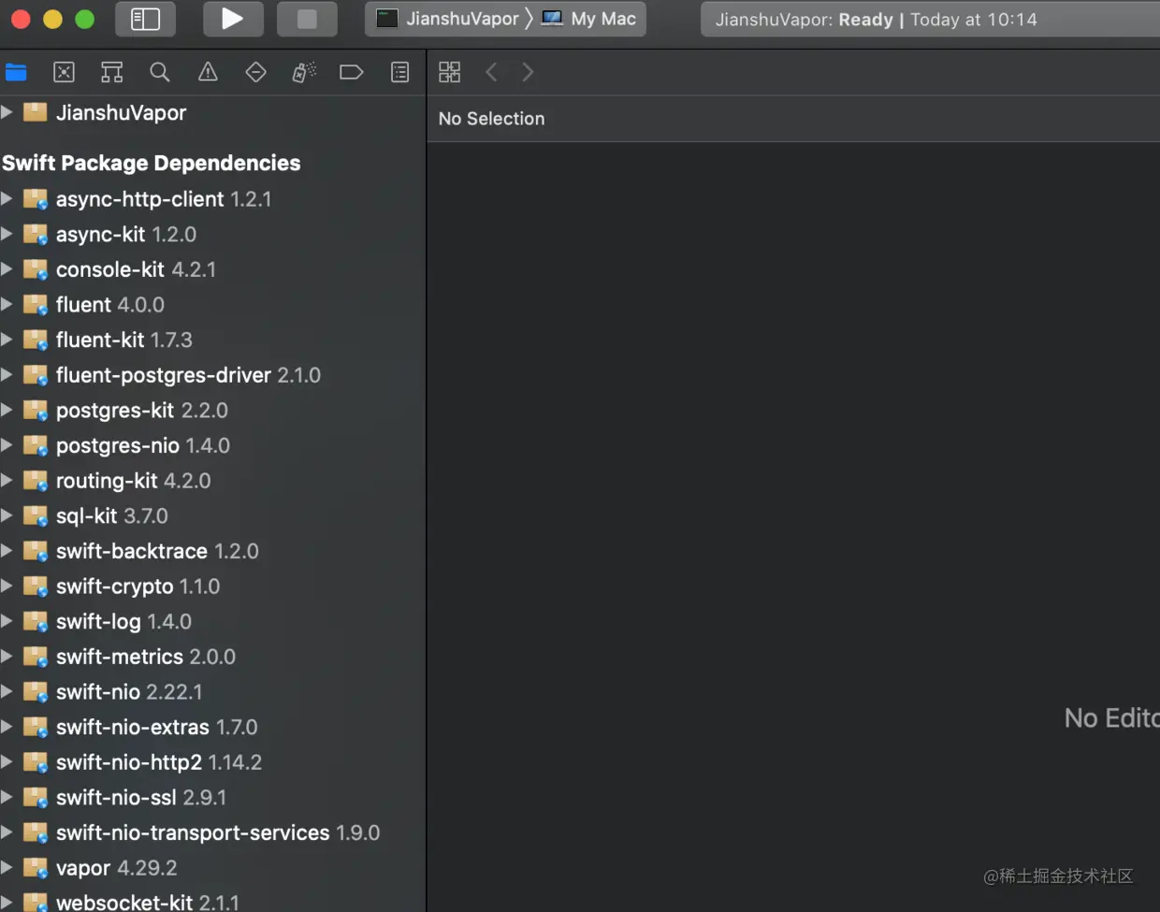Click the vapor package box icon

point(36,868)
